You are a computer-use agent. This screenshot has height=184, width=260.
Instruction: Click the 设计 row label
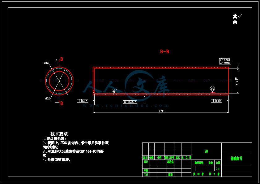[146, 162]
